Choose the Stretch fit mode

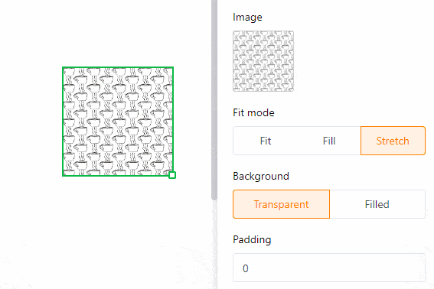393,141
